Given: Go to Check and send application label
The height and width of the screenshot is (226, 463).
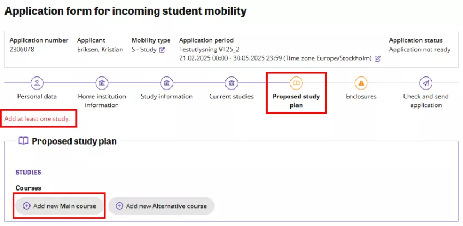Looking at the screenshot, I should (426, 100).
